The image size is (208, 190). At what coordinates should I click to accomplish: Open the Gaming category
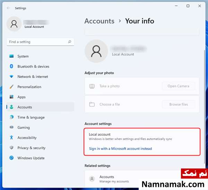[x=40, y=127]
